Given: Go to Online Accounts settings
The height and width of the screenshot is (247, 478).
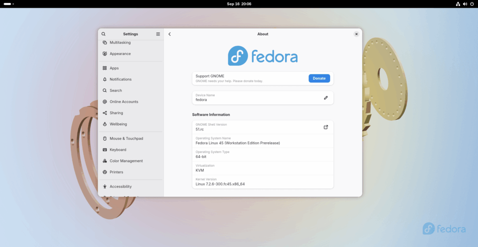Looking at the screenshot, I should pyautogui.click(x=131, y=102).
